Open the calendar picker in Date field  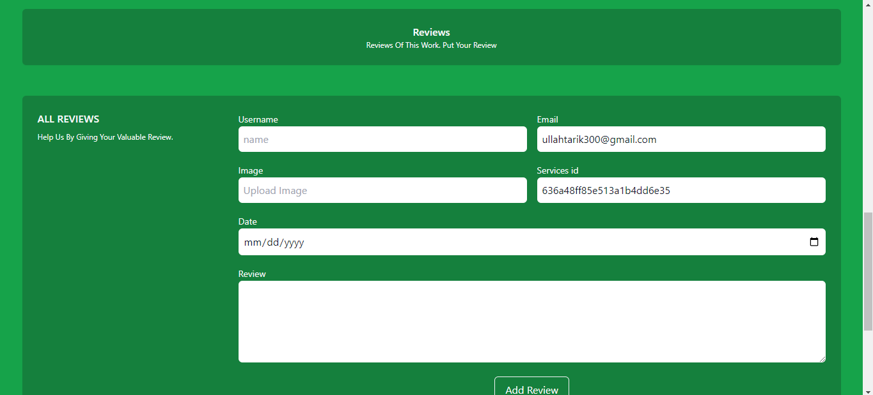(814, 242)
